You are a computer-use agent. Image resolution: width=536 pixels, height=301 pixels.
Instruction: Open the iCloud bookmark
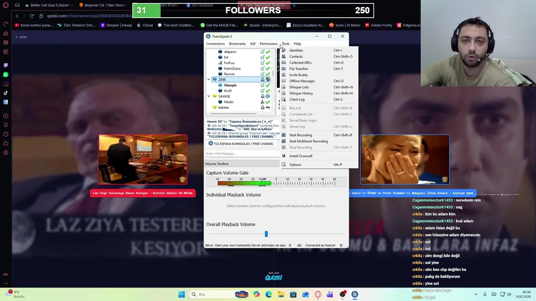coord(144,25)
